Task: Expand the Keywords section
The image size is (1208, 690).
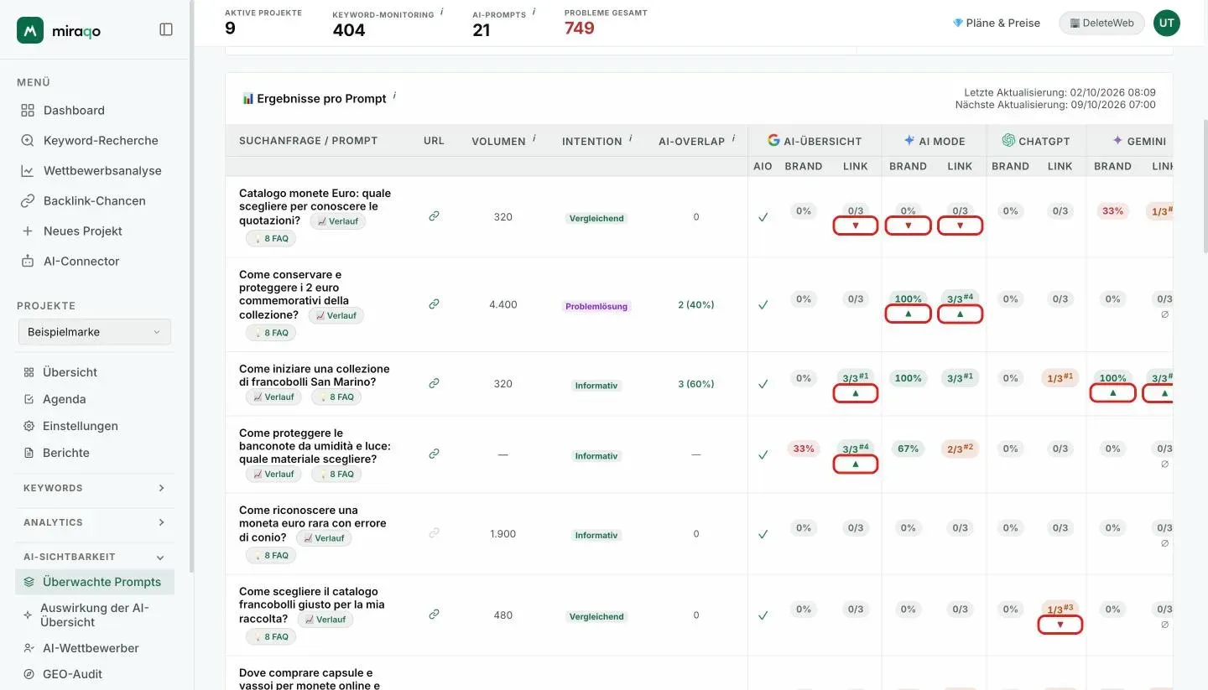Action: pos(94,488)
